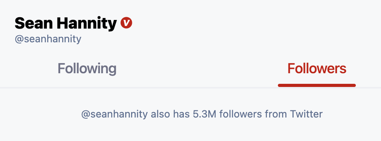The height and width of the screenshot is (141, 381).
Task: Select the red active Followers label
Action: tap(317, 69)
